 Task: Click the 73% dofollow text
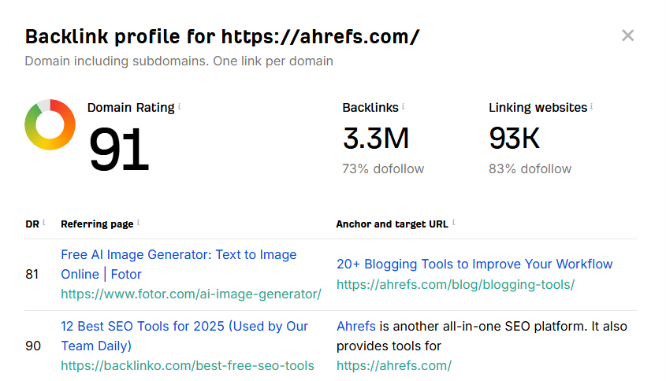(x=383, y=169)
